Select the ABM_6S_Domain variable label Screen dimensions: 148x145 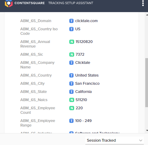pos(36,21)
